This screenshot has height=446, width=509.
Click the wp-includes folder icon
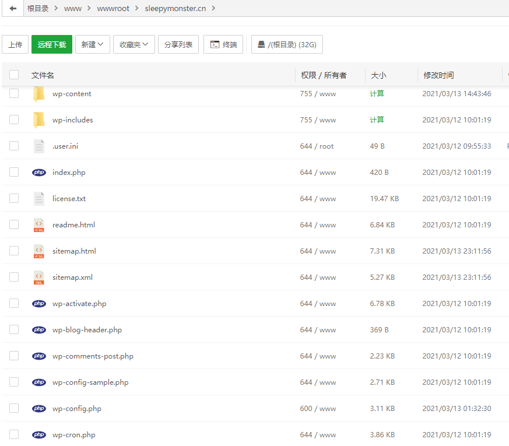point(39,120)
